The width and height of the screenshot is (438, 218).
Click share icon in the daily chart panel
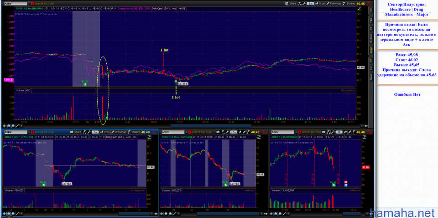click(323, 132)
